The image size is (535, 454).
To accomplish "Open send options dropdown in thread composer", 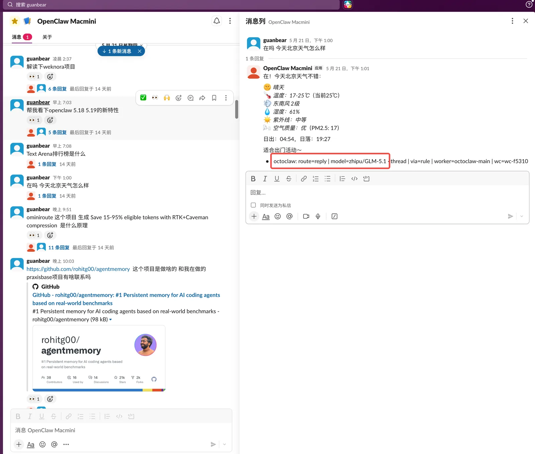I will 522,216.
